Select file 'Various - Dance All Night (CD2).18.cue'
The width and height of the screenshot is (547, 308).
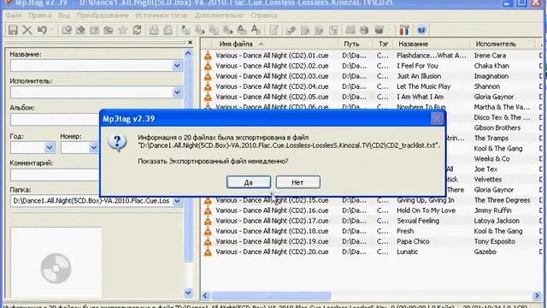tap(272, 231)
